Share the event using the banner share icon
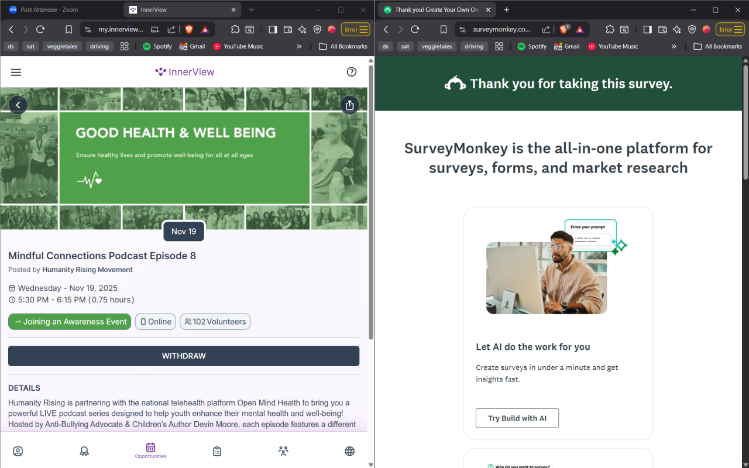This screenshot has width=749, height=468. (x=350, y=105)
